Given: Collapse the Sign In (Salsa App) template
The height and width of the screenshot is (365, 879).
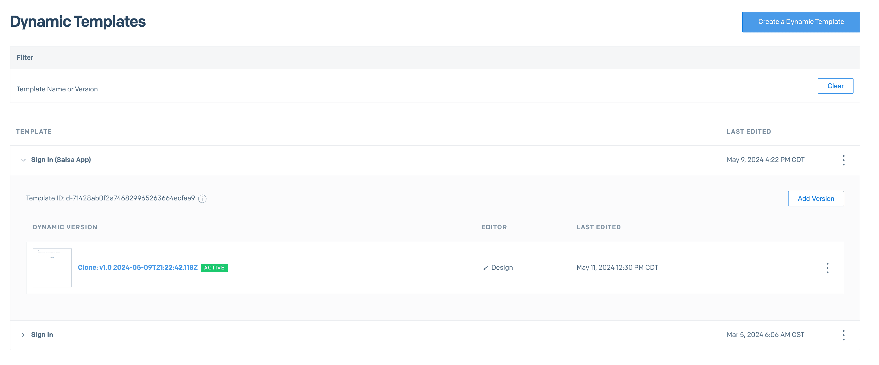Looking at the screenshot, I should 23,160.
